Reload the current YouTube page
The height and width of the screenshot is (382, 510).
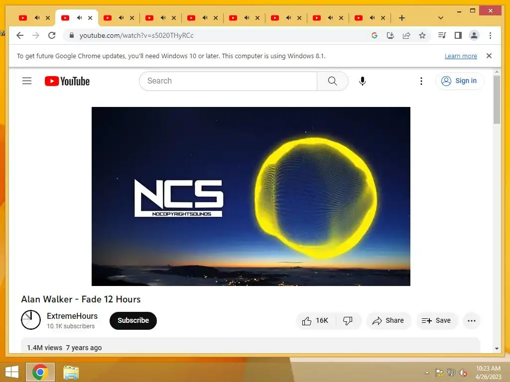(x=52, y=35)
